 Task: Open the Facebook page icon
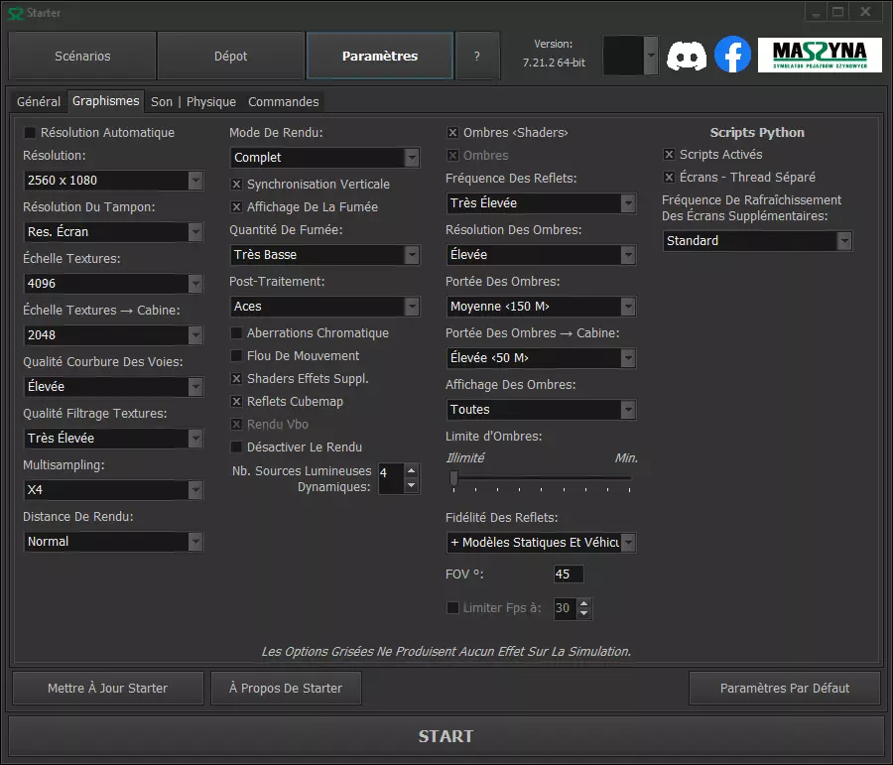[x=732, y=55]
